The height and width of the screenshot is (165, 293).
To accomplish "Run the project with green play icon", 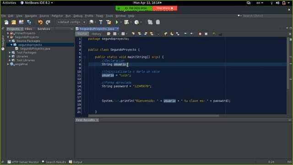I will tap(117, 22).
